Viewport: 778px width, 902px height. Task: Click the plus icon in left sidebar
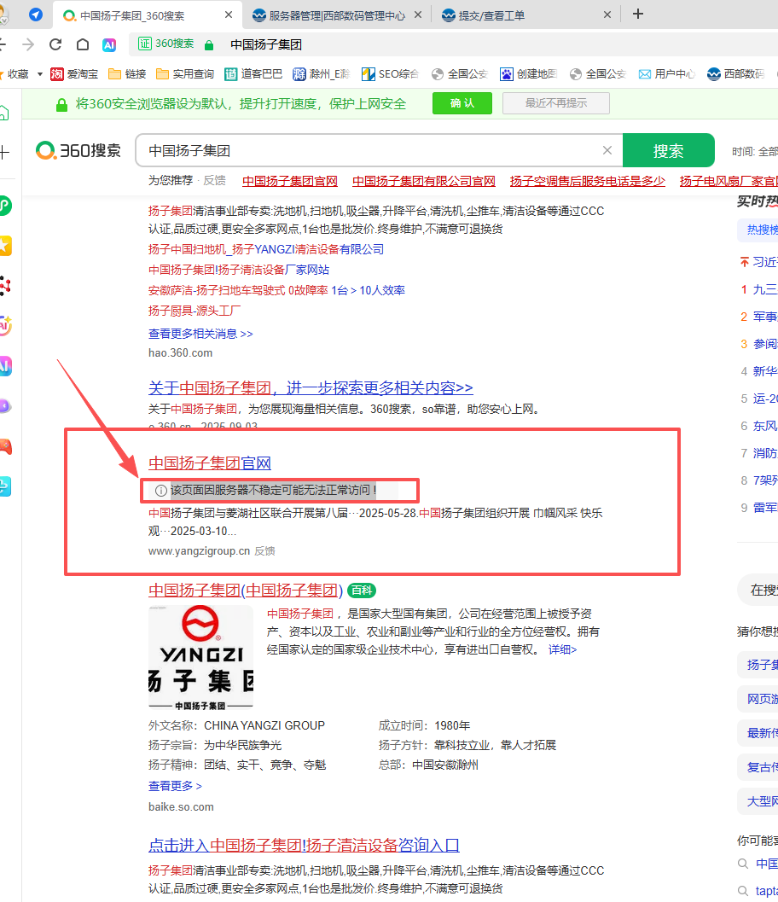pyautogui.click(x=4, y=153)
